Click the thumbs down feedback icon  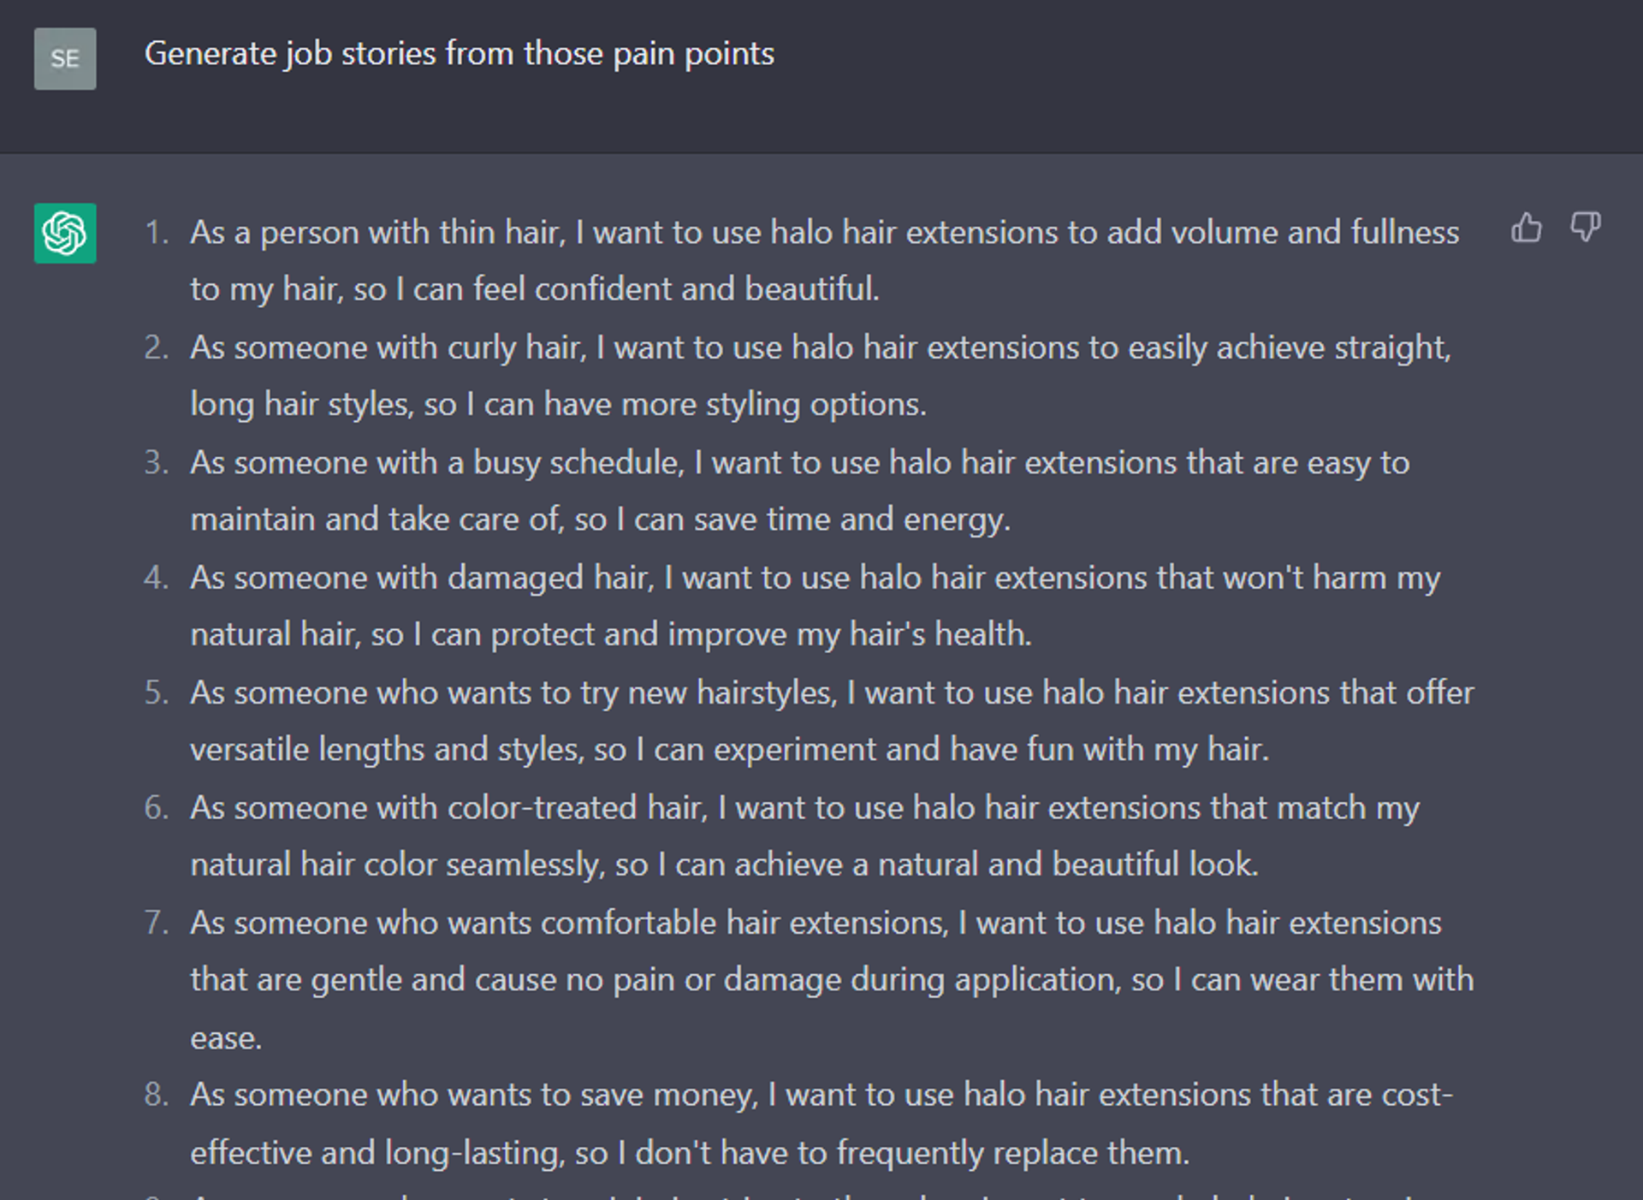pos(1586,228)
